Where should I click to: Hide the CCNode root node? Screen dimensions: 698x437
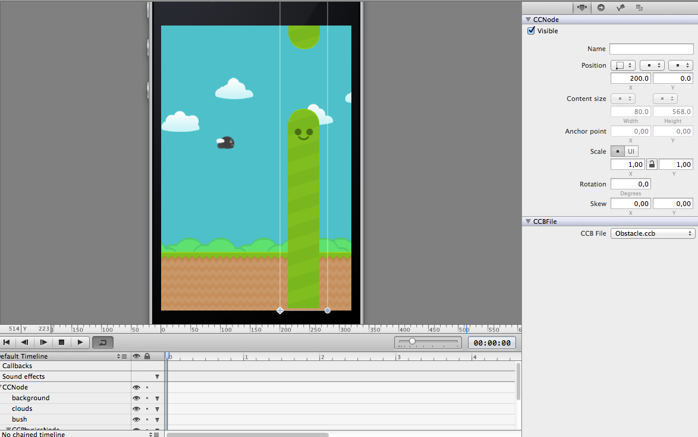(136, 388)
